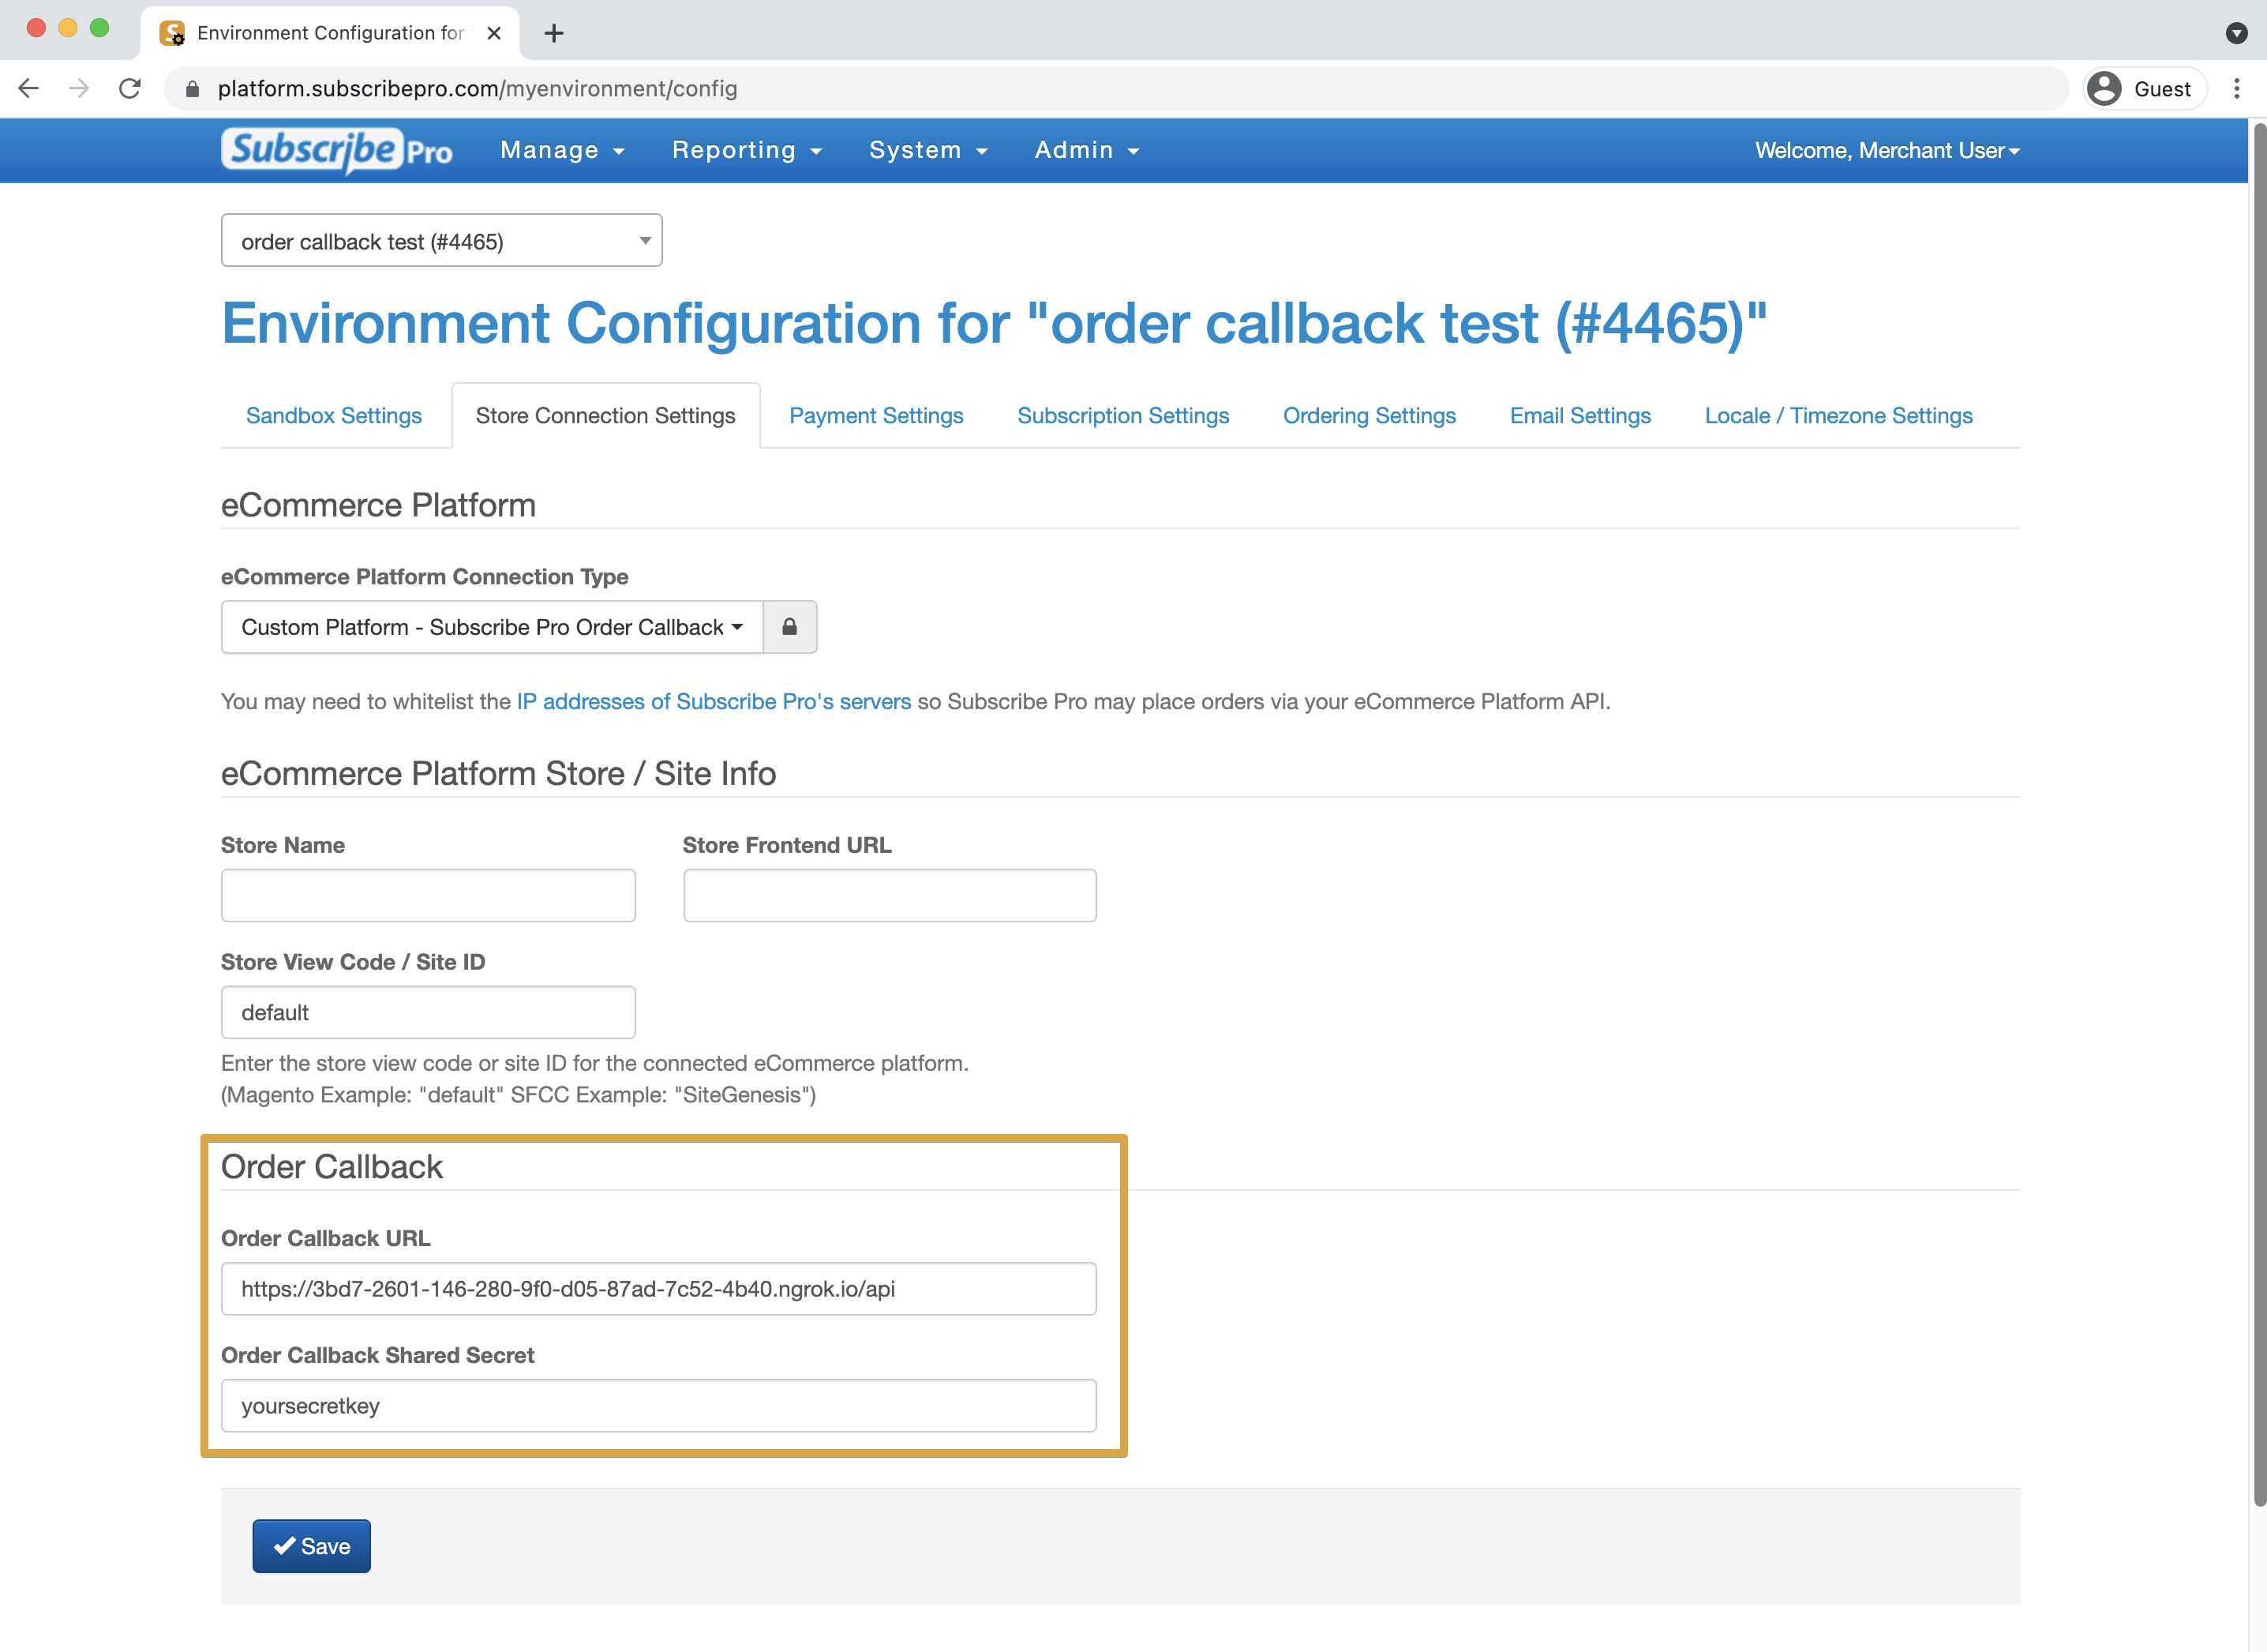2267x1652 pixels.
Task: Open a new tab with the plus icon
Action: [x=554, y=32]
